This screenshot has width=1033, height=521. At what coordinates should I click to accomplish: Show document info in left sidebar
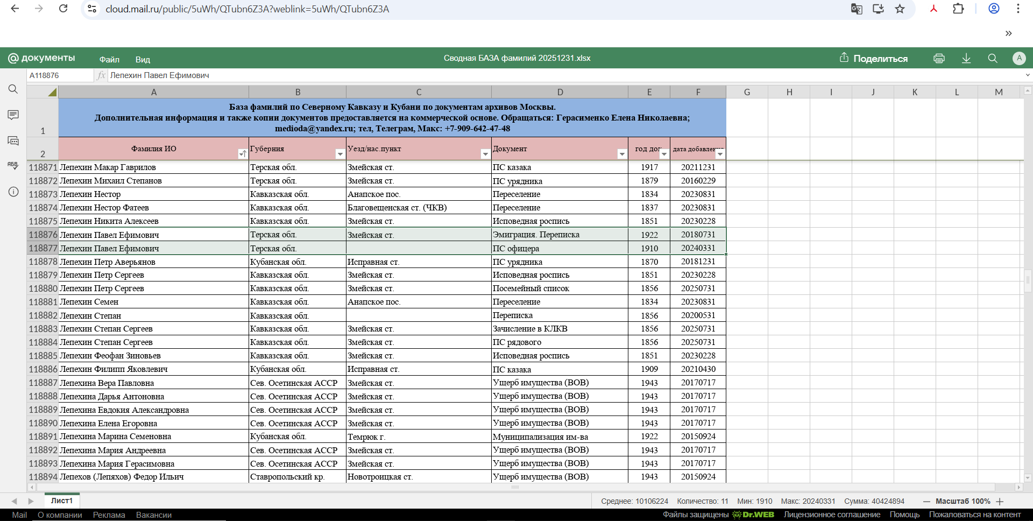pos(13,192)
